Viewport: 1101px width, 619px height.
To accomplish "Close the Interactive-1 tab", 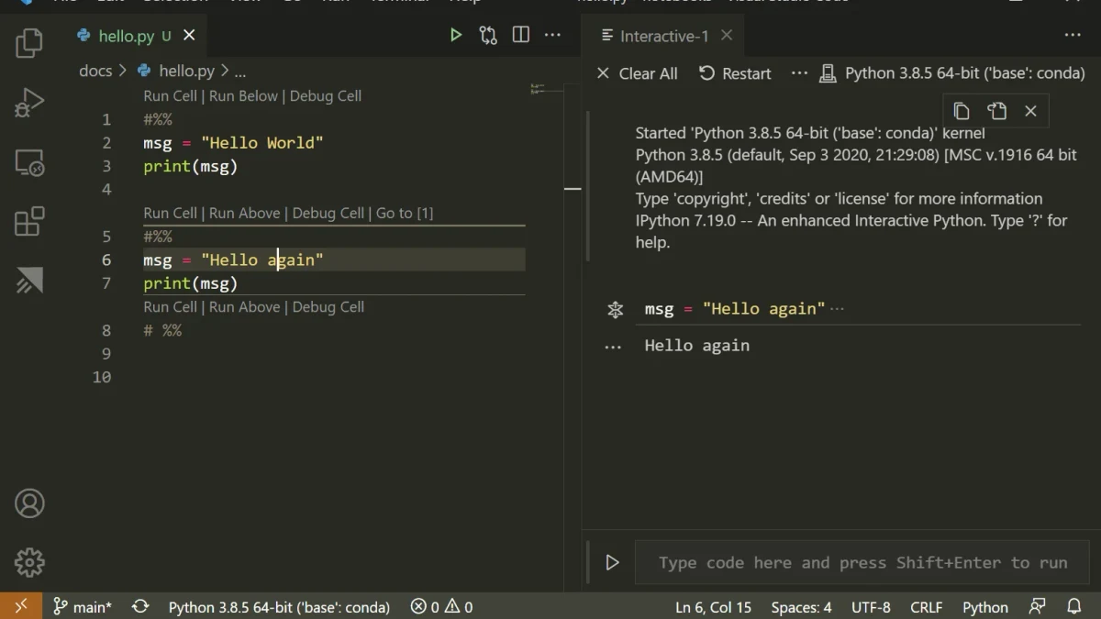I will click(x=727, y=35).
